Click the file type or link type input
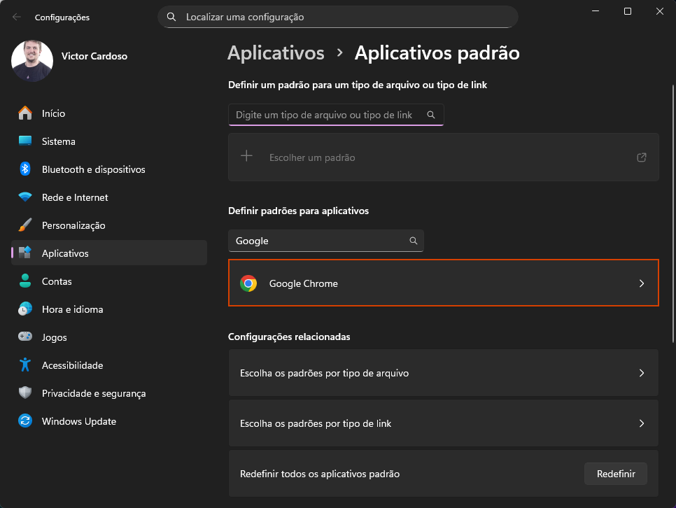Image resolution: width=676 pixels, height=508 pixels. (325, 115)
